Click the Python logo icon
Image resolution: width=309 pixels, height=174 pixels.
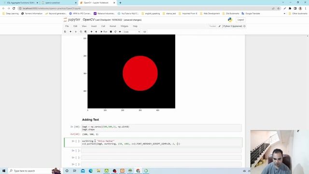click(230, 20)
